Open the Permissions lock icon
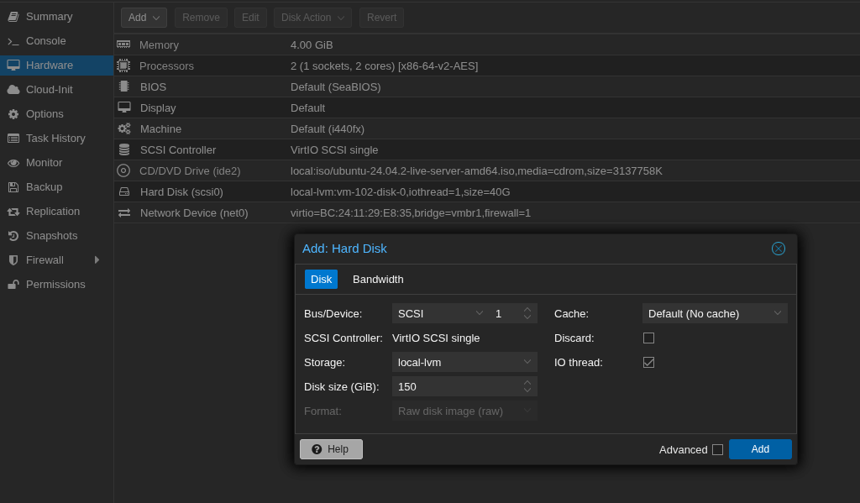The height and width of the screenshot is (503, 860). 13,285
